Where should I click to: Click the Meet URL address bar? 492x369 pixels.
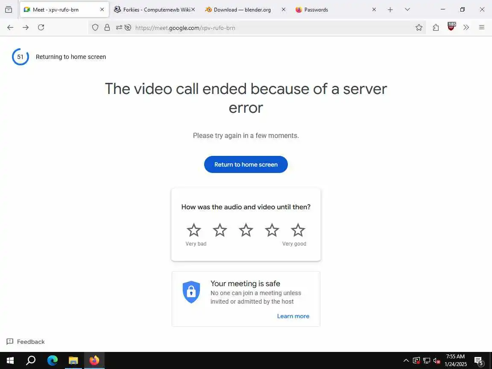(x=273, y=28)
